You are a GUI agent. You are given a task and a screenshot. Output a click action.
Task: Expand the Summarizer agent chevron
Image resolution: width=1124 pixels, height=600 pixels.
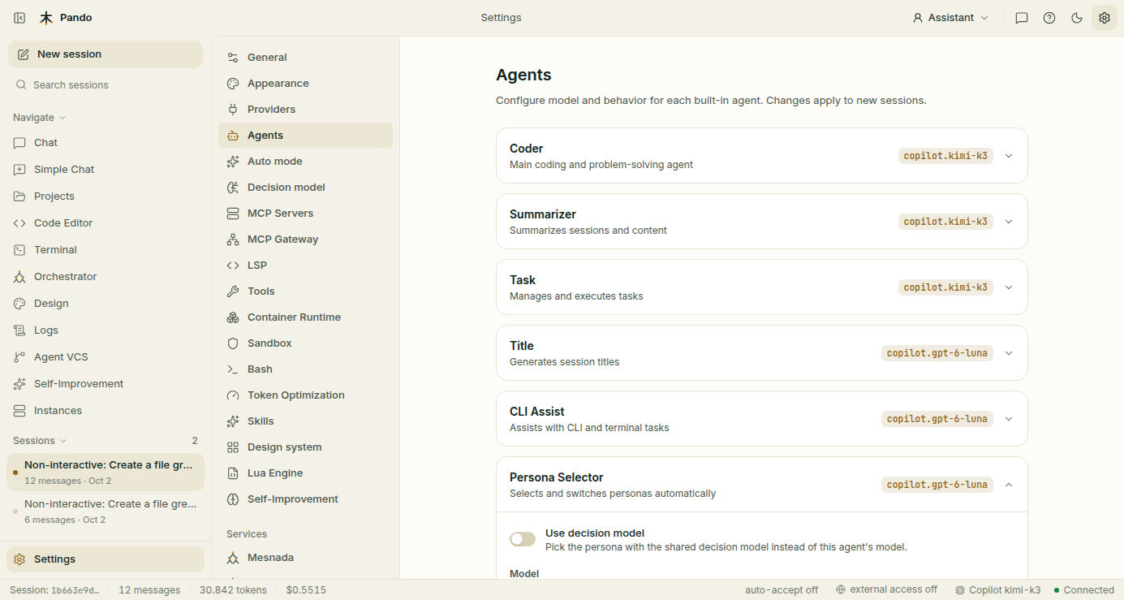(x=1009, y=222)
